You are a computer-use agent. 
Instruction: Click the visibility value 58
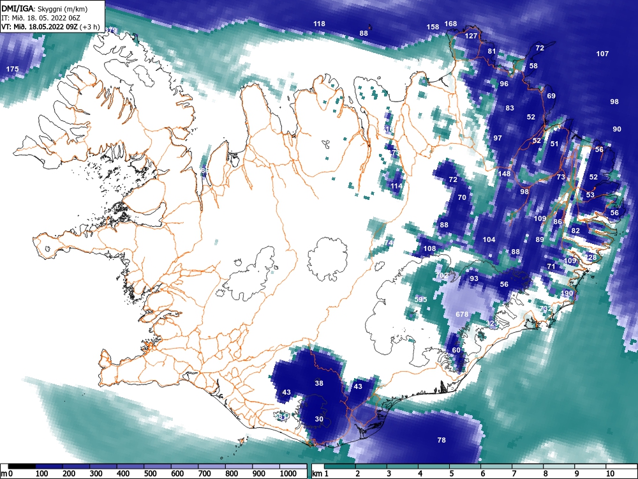pos(533,66)
